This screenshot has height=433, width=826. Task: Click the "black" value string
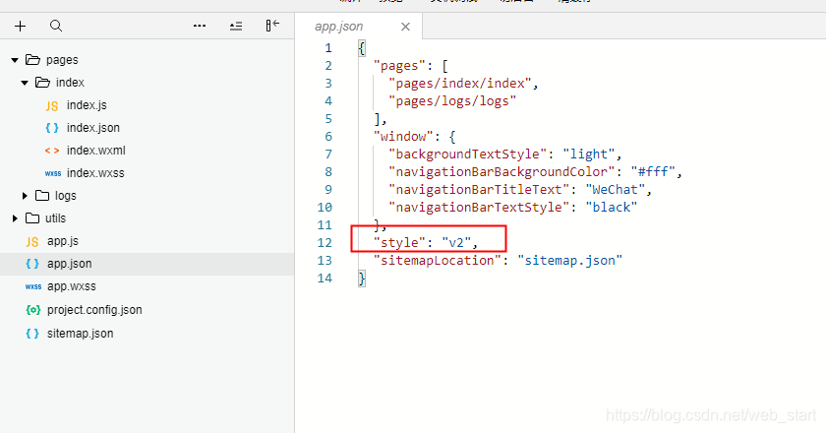point(611,208)
